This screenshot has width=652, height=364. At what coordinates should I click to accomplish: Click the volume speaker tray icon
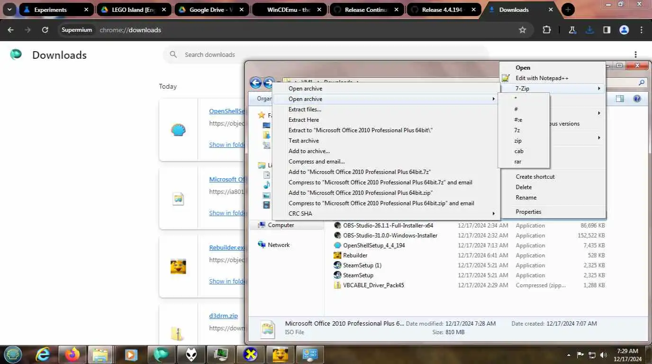[x=603, y=355]
